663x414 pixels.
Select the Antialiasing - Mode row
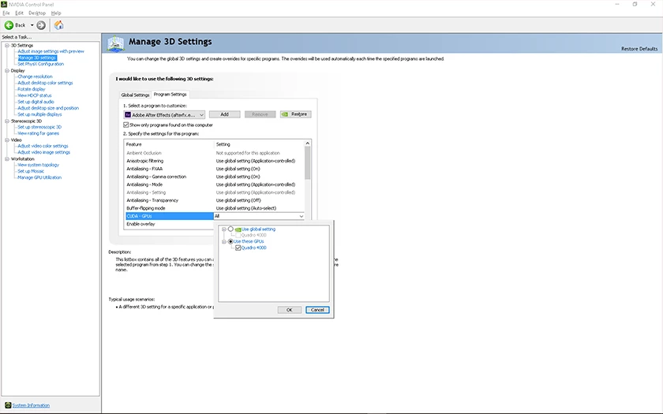click(x=214, y=185)
